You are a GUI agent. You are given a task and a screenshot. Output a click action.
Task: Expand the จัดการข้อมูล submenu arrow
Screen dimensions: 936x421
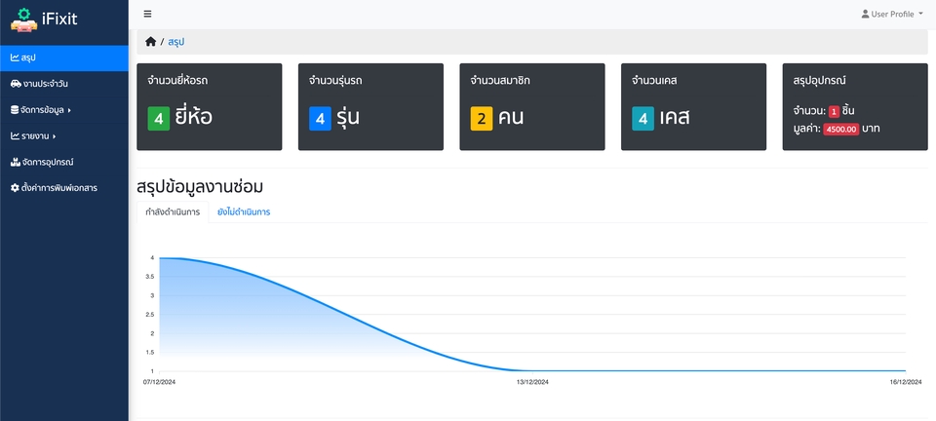coord(69,110)
